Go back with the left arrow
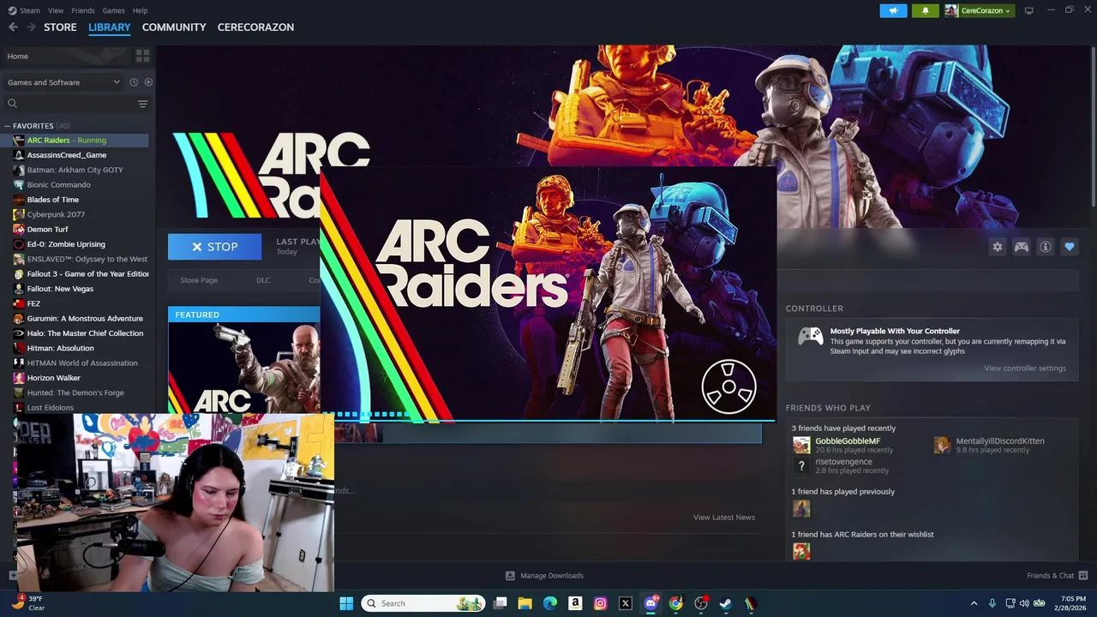Viewport: 1097px width, 617px height. (x=13, y=27)
